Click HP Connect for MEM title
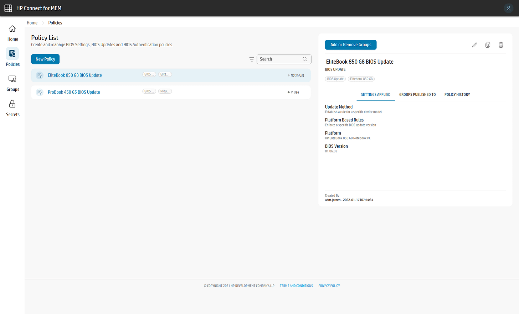 click(39, 8)
